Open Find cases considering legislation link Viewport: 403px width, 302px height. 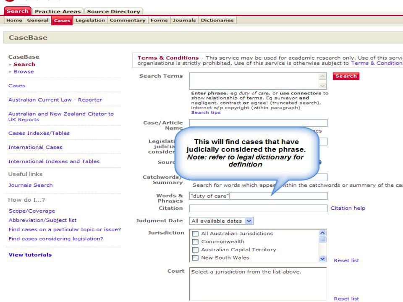[56, 239]
